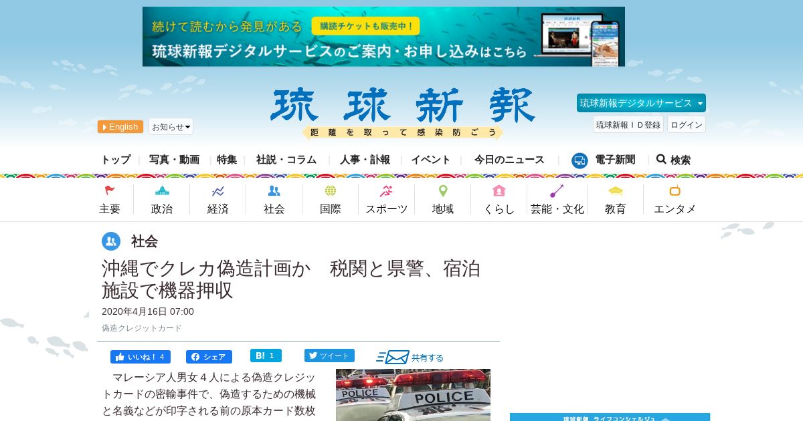Open 特集 menu item
The width and height of the screenshot is (803, 421).
[x=227, y=160]
